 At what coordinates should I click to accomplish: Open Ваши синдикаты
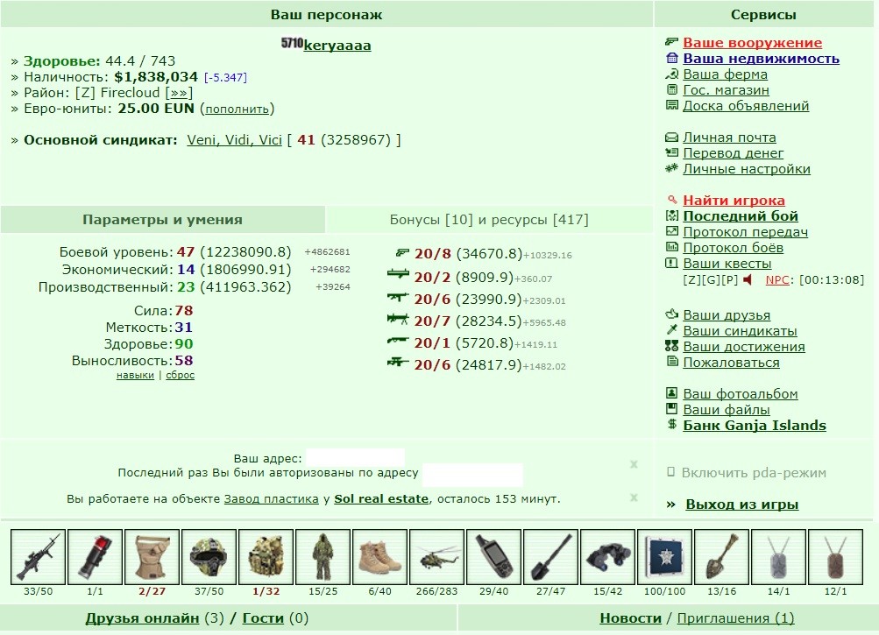[740, 331]
